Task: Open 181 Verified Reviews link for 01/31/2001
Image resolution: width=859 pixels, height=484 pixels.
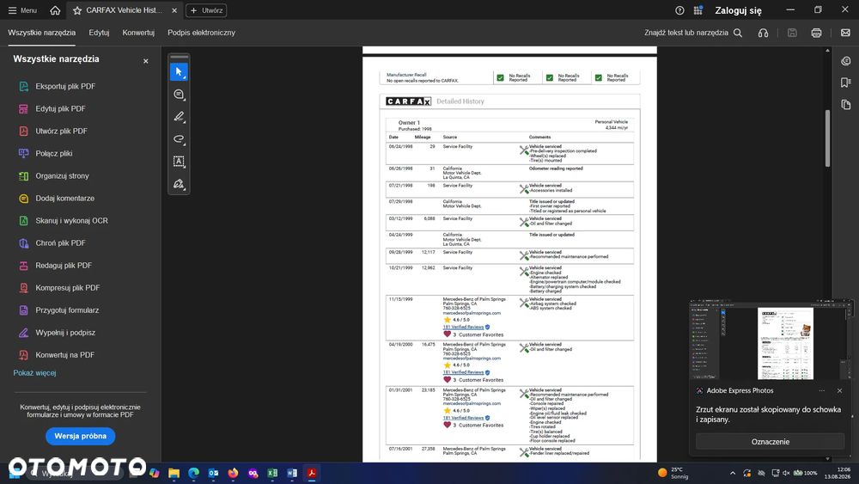Action: pos(463,418)
